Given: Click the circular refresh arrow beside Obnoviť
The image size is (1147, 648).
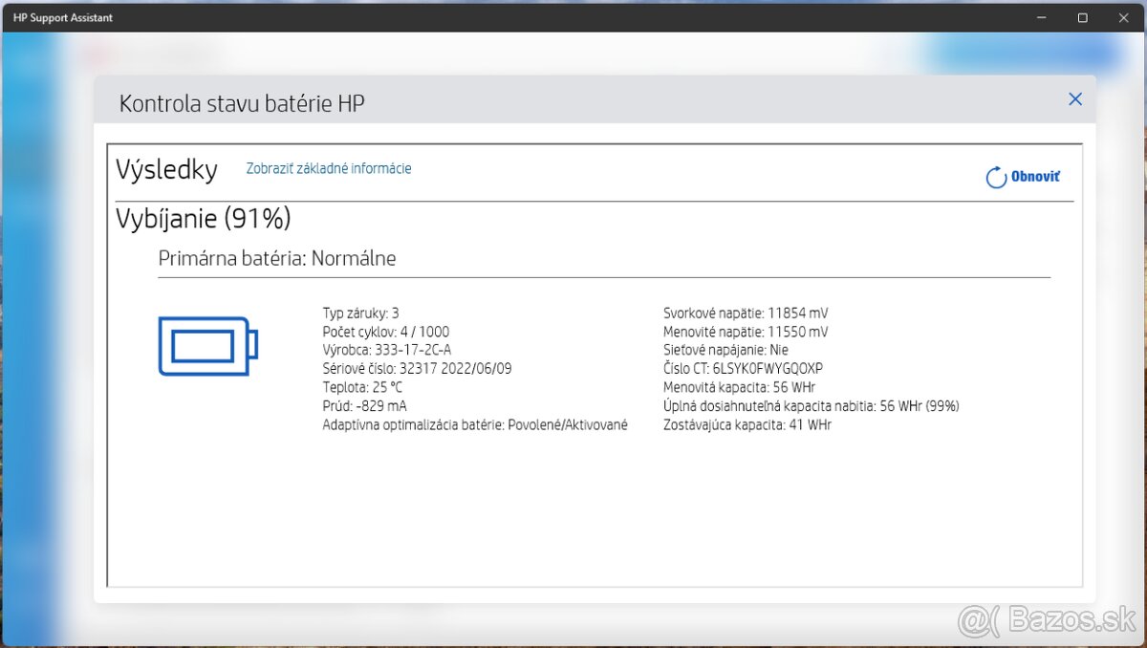Looking at the screenshot, I should pyautogui.click(x=994, y=177).
